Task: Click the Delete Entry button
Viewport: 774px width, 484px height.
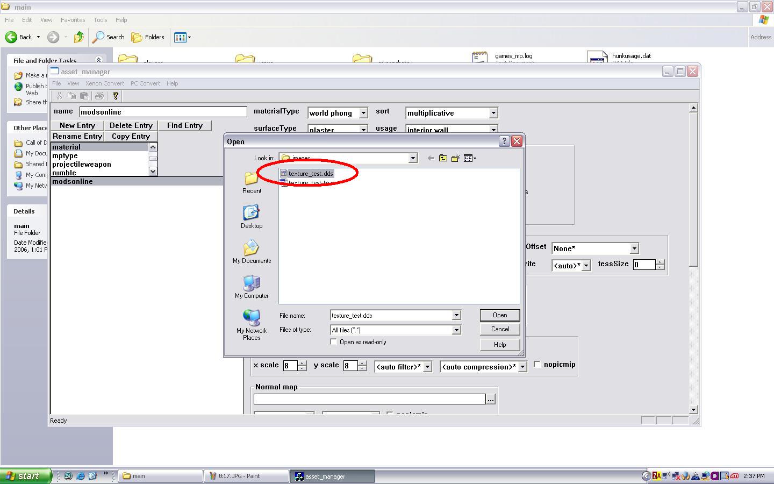Action: coord(131,125)
